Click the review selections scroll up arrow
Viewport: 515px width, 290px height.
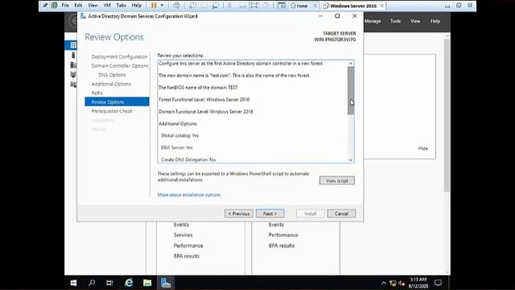351,63
